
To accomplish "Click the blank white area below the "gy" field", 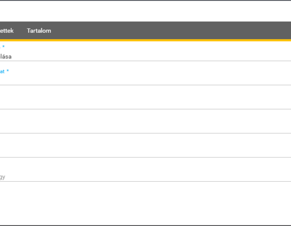I will point(145,203).
